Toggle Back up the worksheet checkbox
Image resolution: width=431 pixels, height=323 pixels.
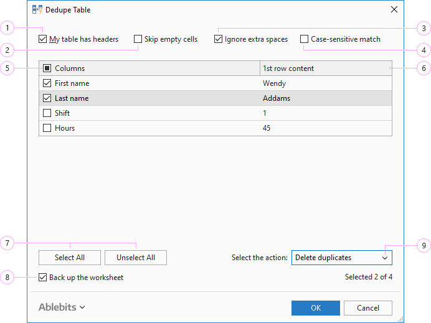tap(42, 278)
